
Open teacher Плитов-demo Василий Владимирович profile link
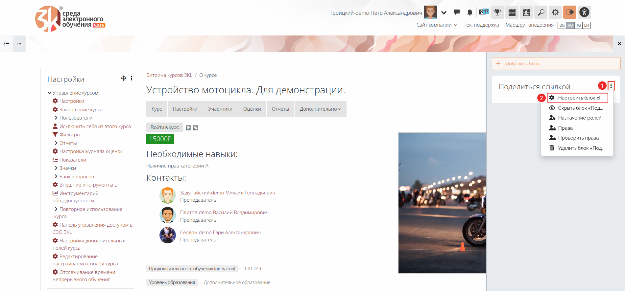tap(224, 213)
